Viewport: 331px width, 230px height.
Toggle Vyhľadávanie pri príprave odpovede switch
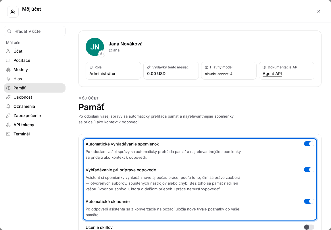(309, 170)
